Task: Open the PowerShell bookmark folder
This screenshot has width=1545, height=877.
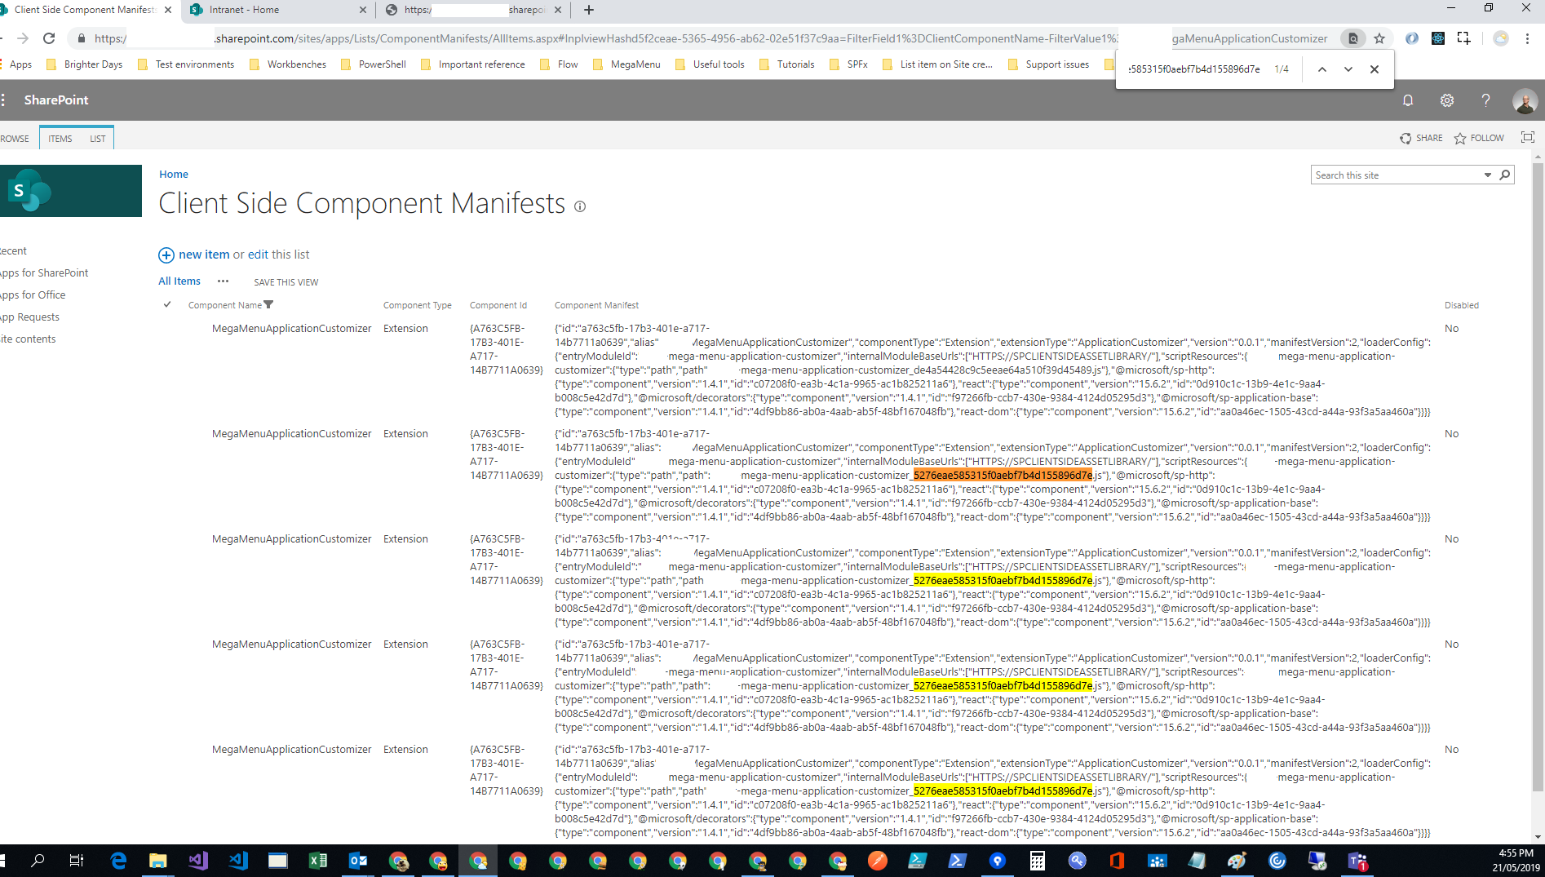Action: click(374, 64)
